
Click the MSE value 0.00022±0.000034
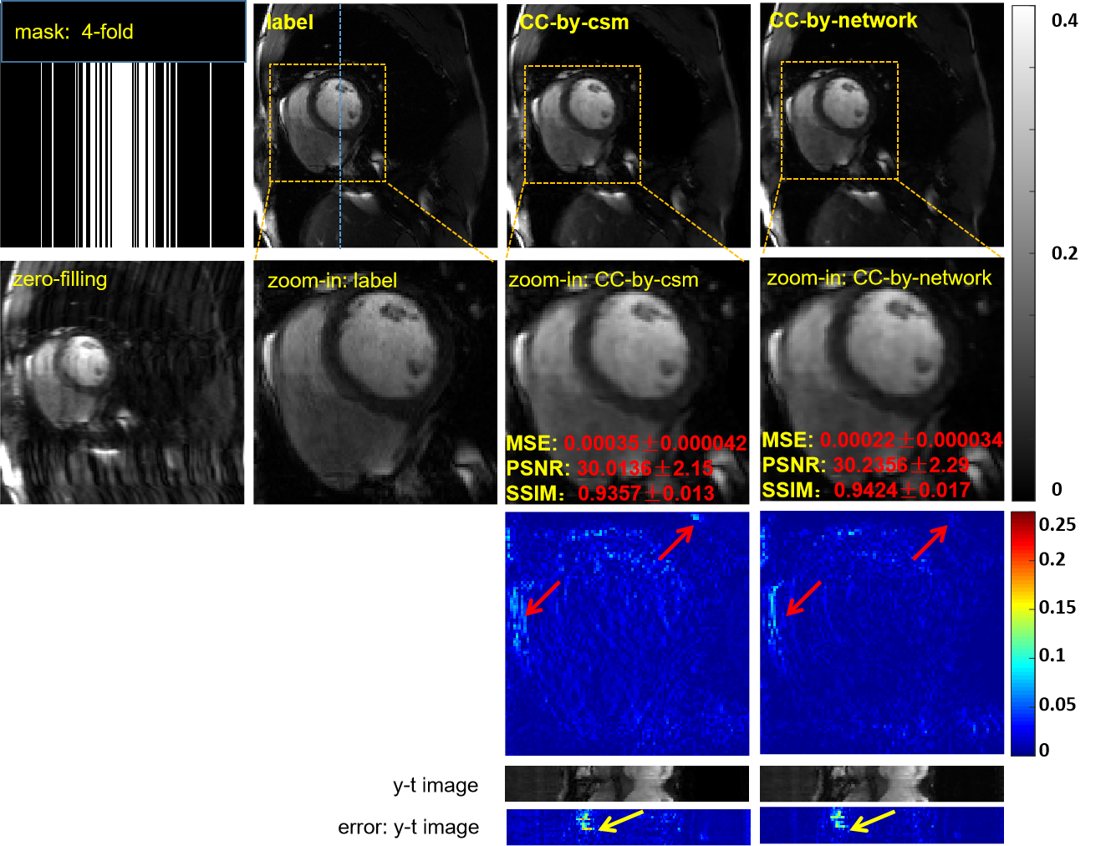(911, 440)
